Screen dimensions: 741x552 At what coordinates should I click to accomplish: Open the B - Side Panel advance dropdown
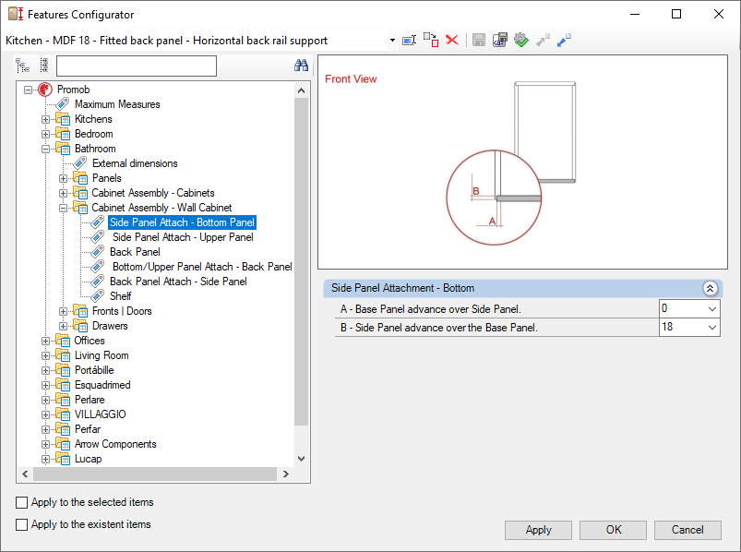(x=712, y=328)
